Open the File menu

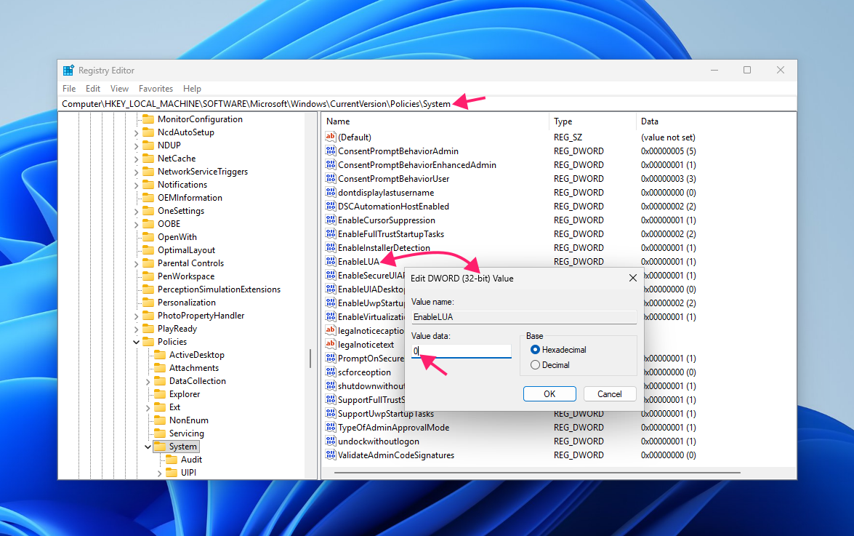pos(69,88)
